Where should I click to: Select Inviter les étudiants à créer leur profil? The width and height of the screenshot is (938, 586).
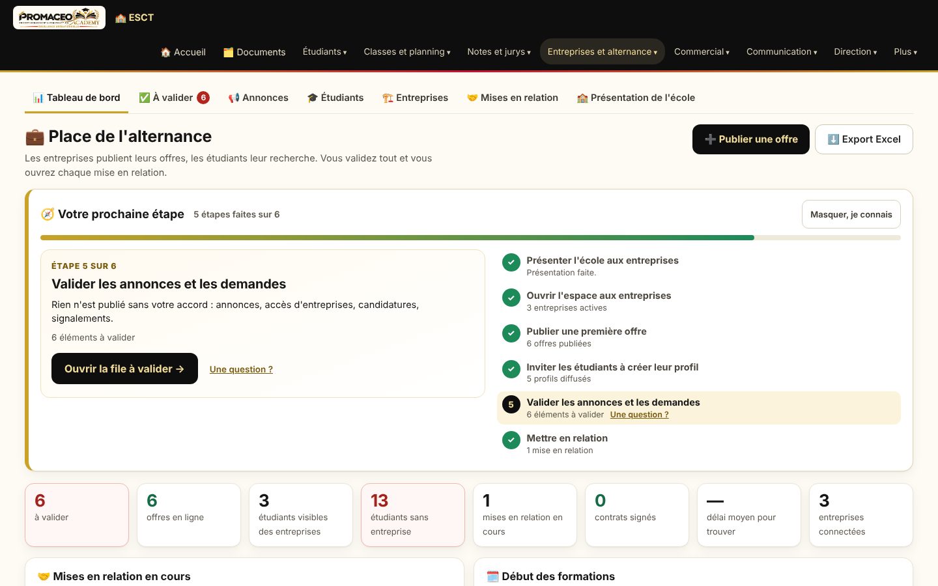(699, 372)
